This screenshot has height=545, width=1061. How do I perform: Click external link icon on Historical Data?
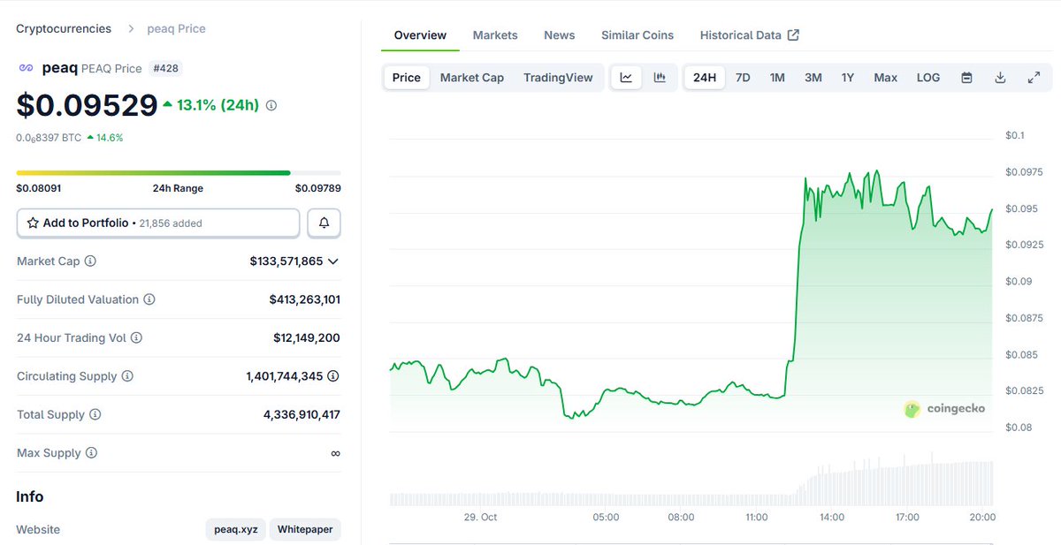click(793, 35)
